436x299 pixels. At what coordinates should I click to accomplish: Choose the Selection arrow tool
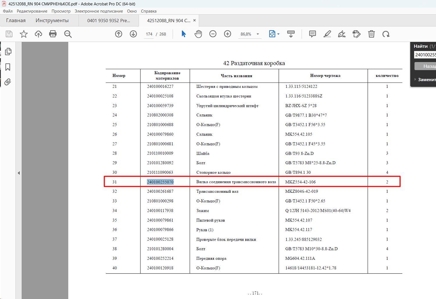183,34
